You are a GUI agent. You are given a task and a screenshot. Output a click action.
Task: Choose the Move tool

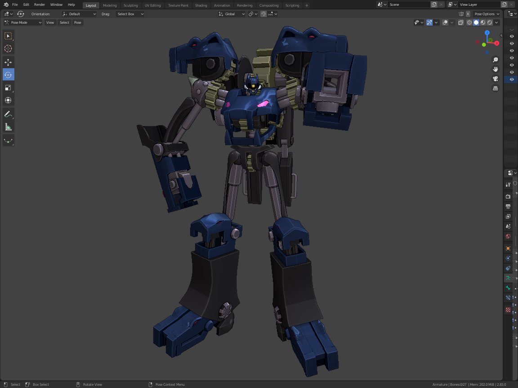click(8, 62)
